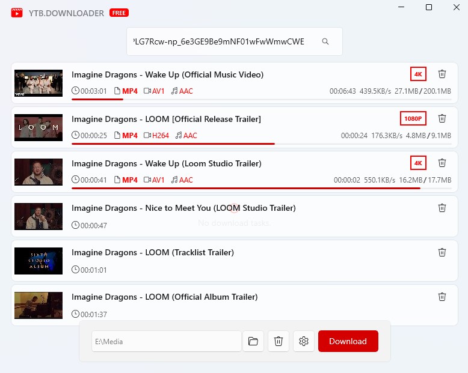Click the FREE badge next to the app name

pos(119,13)
